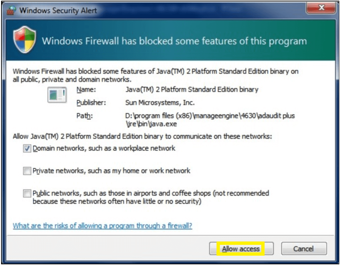Click the Java(TM) 2 Platform name value
Image resolution: width=340 pixels, height=265 pixels.
[x=192, y=90]
